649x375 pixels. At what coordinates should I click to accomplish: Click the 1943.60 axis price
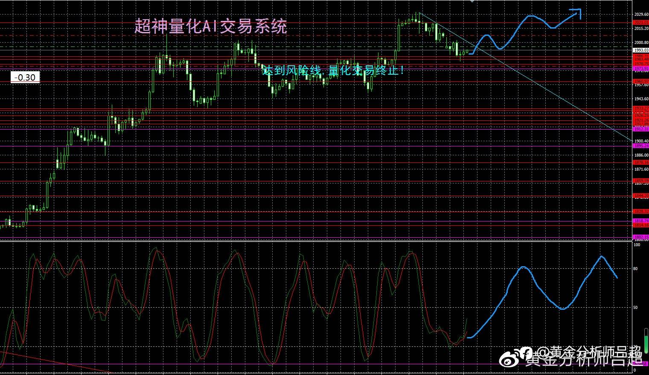(641, 99)
